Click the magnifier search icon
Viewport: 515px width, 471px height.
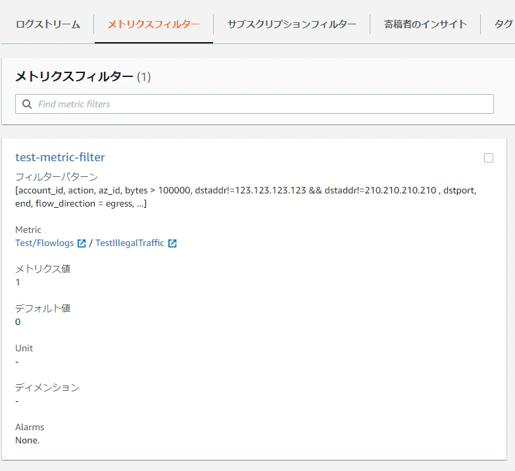pos(27,104)
